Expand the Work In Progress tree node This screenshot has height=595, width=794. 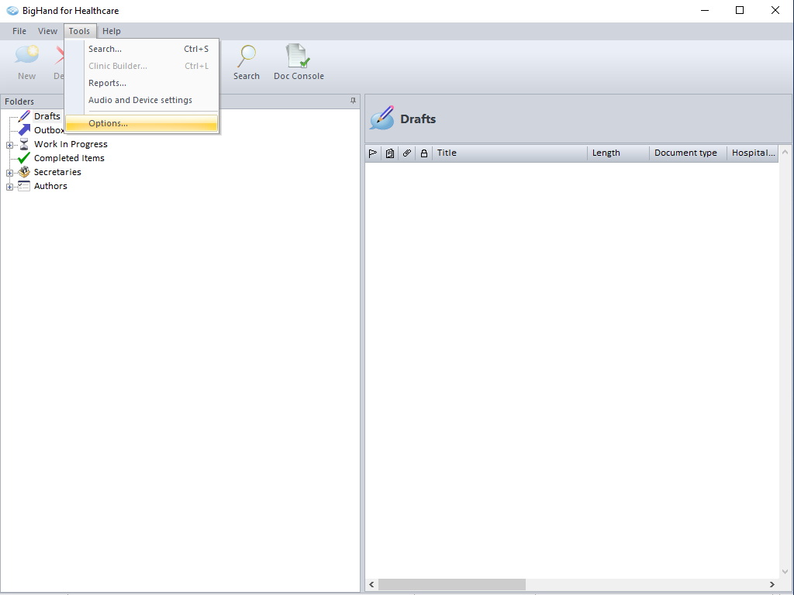pos(9,145)
